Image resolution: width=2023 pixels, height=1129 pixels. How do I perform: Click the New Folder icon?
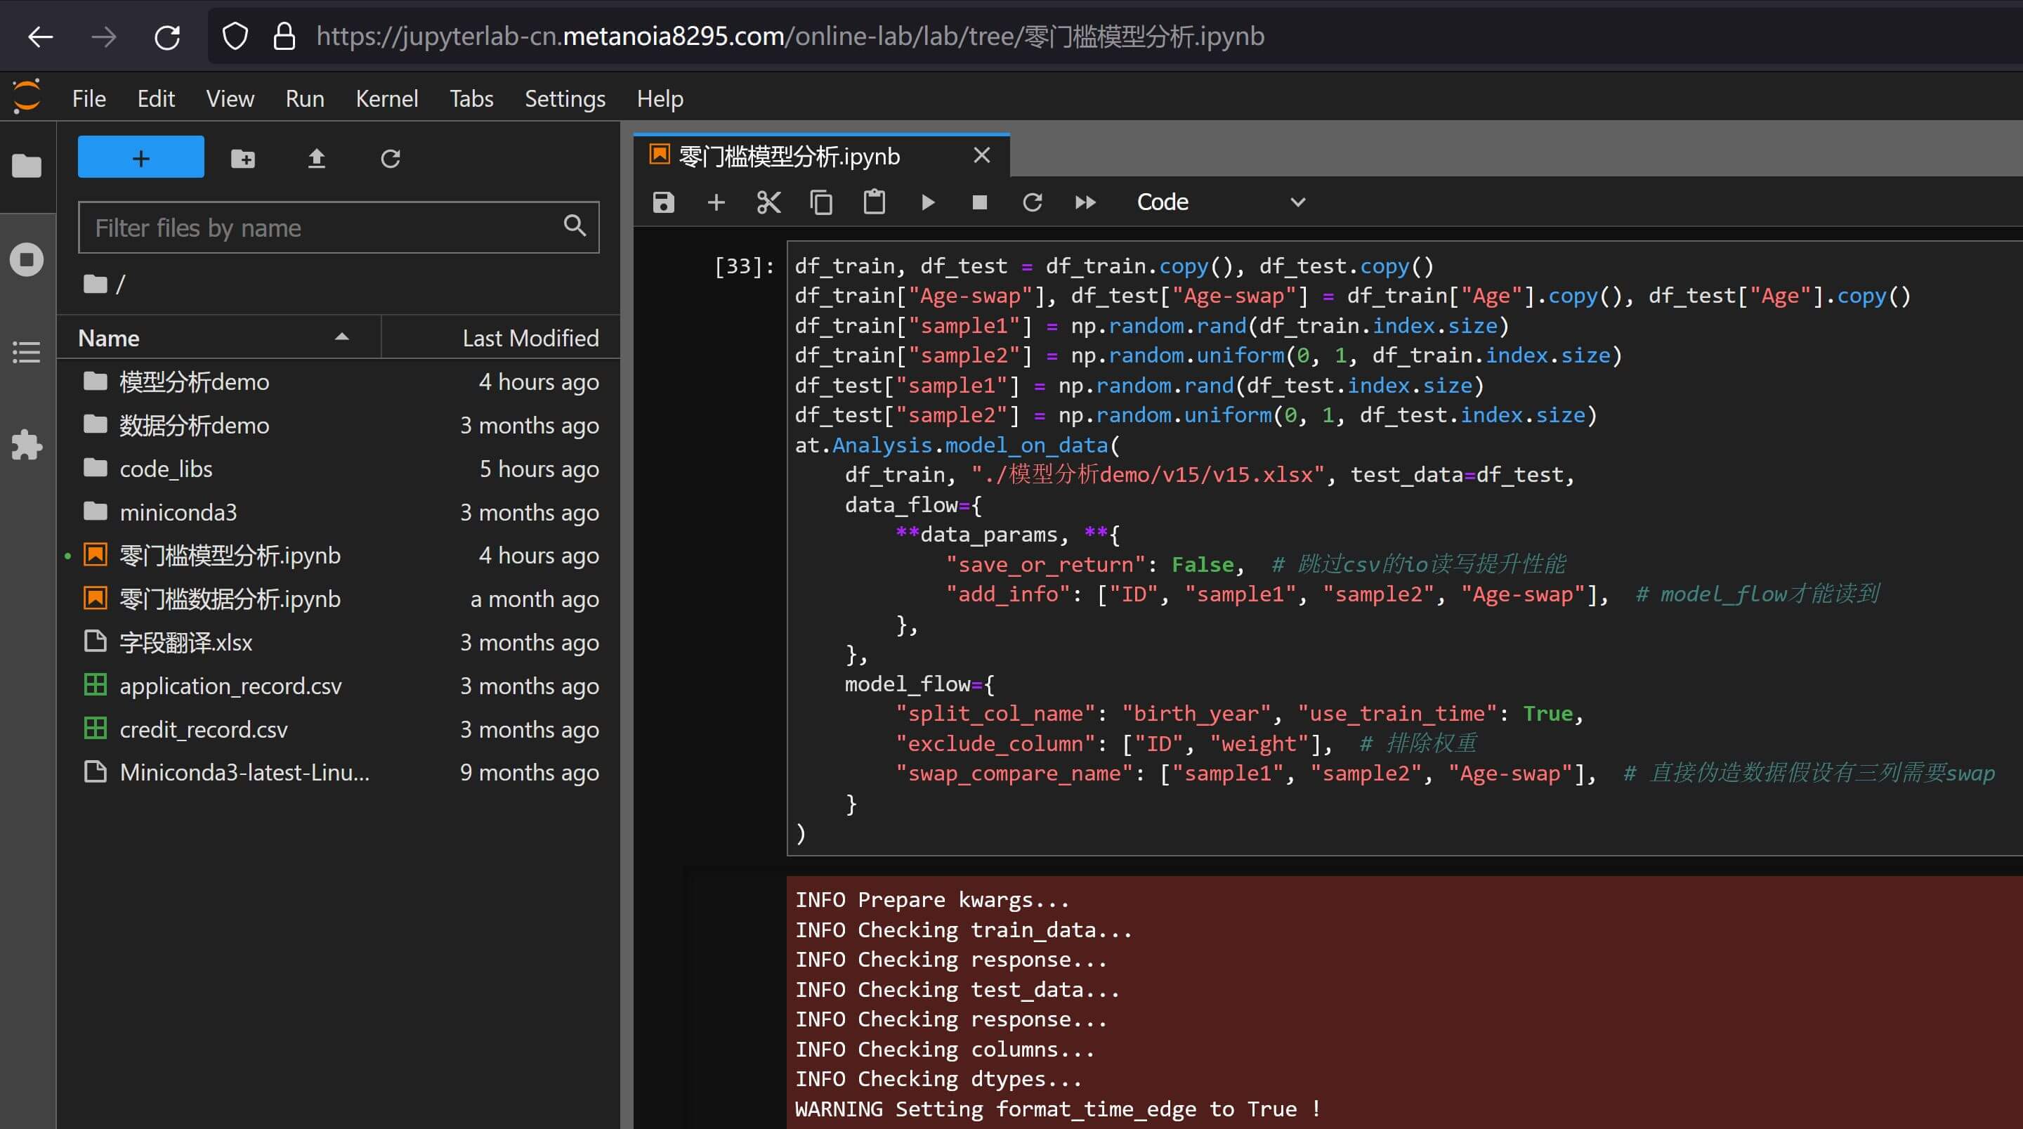coord(242,159)
